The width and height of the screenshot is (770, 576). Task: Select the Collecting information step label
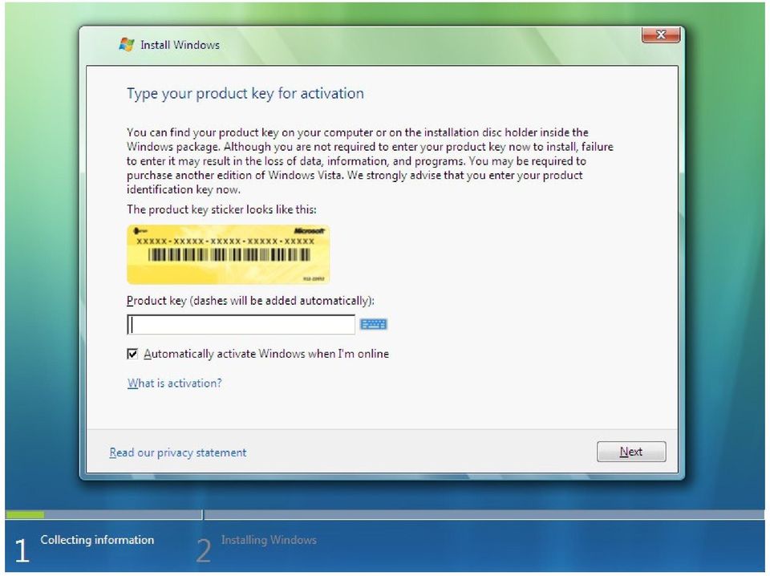coord(97,540)
